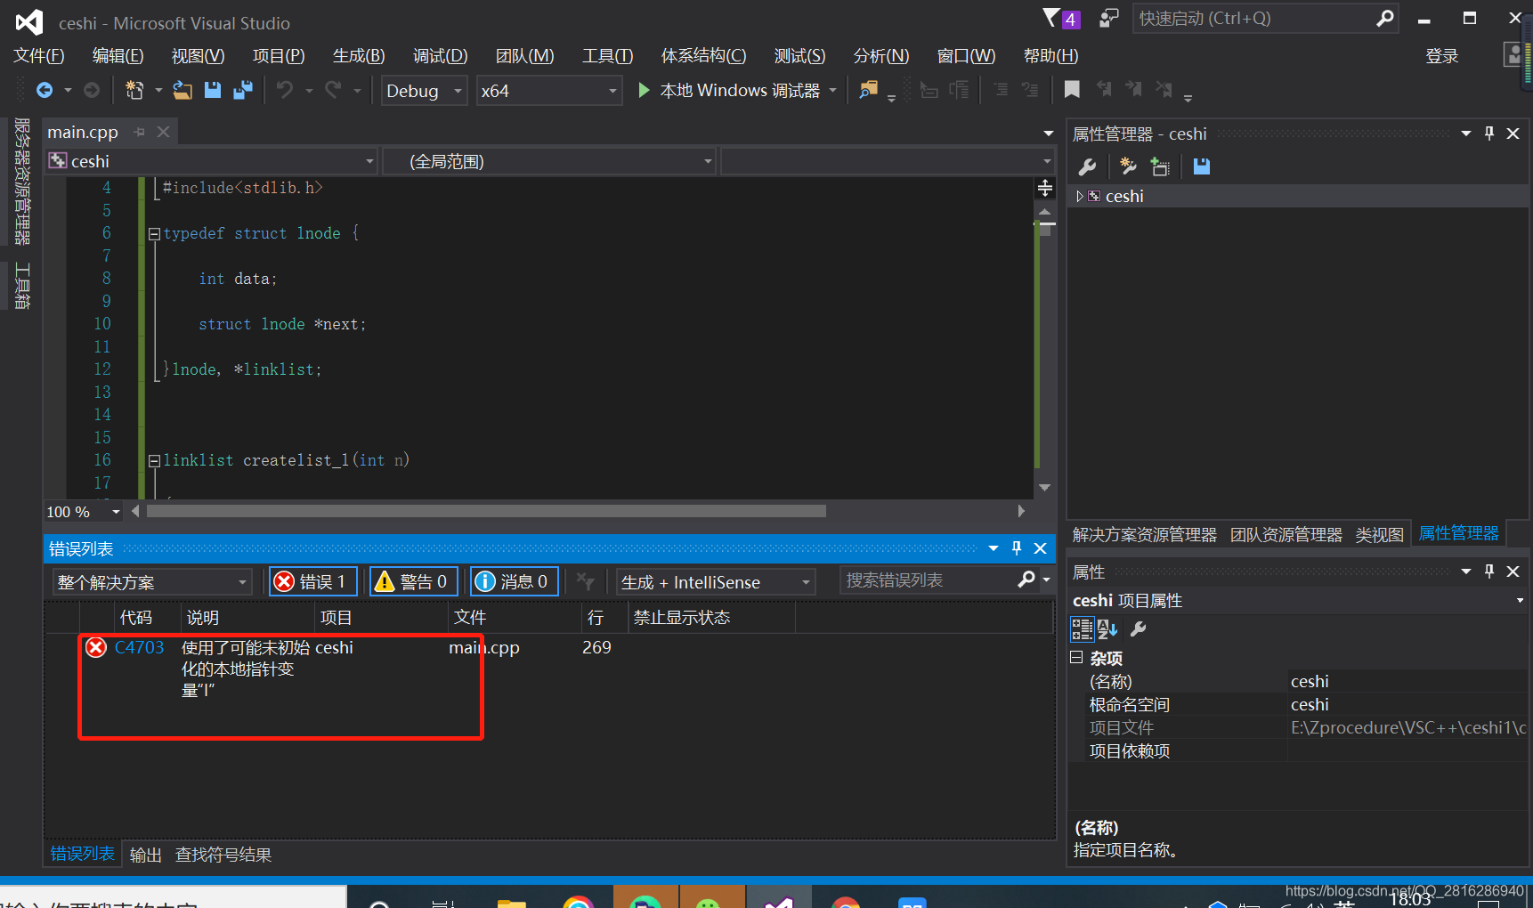Click the New Project toolbar icon
Image resolution: width=1533 pixels, height=908 pixels.
coord(134,90)
